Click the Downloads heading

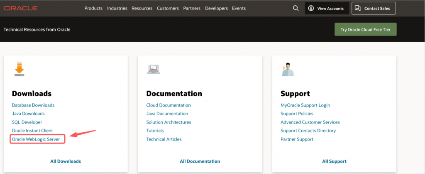tap(32, 93)
